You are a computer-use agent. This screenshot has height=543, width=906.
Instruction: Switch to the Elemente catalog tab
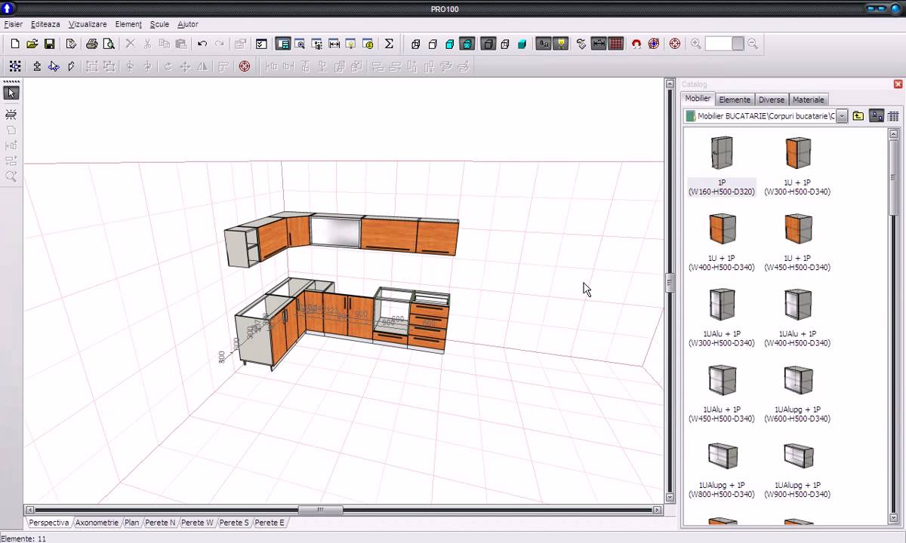[735, 100]
